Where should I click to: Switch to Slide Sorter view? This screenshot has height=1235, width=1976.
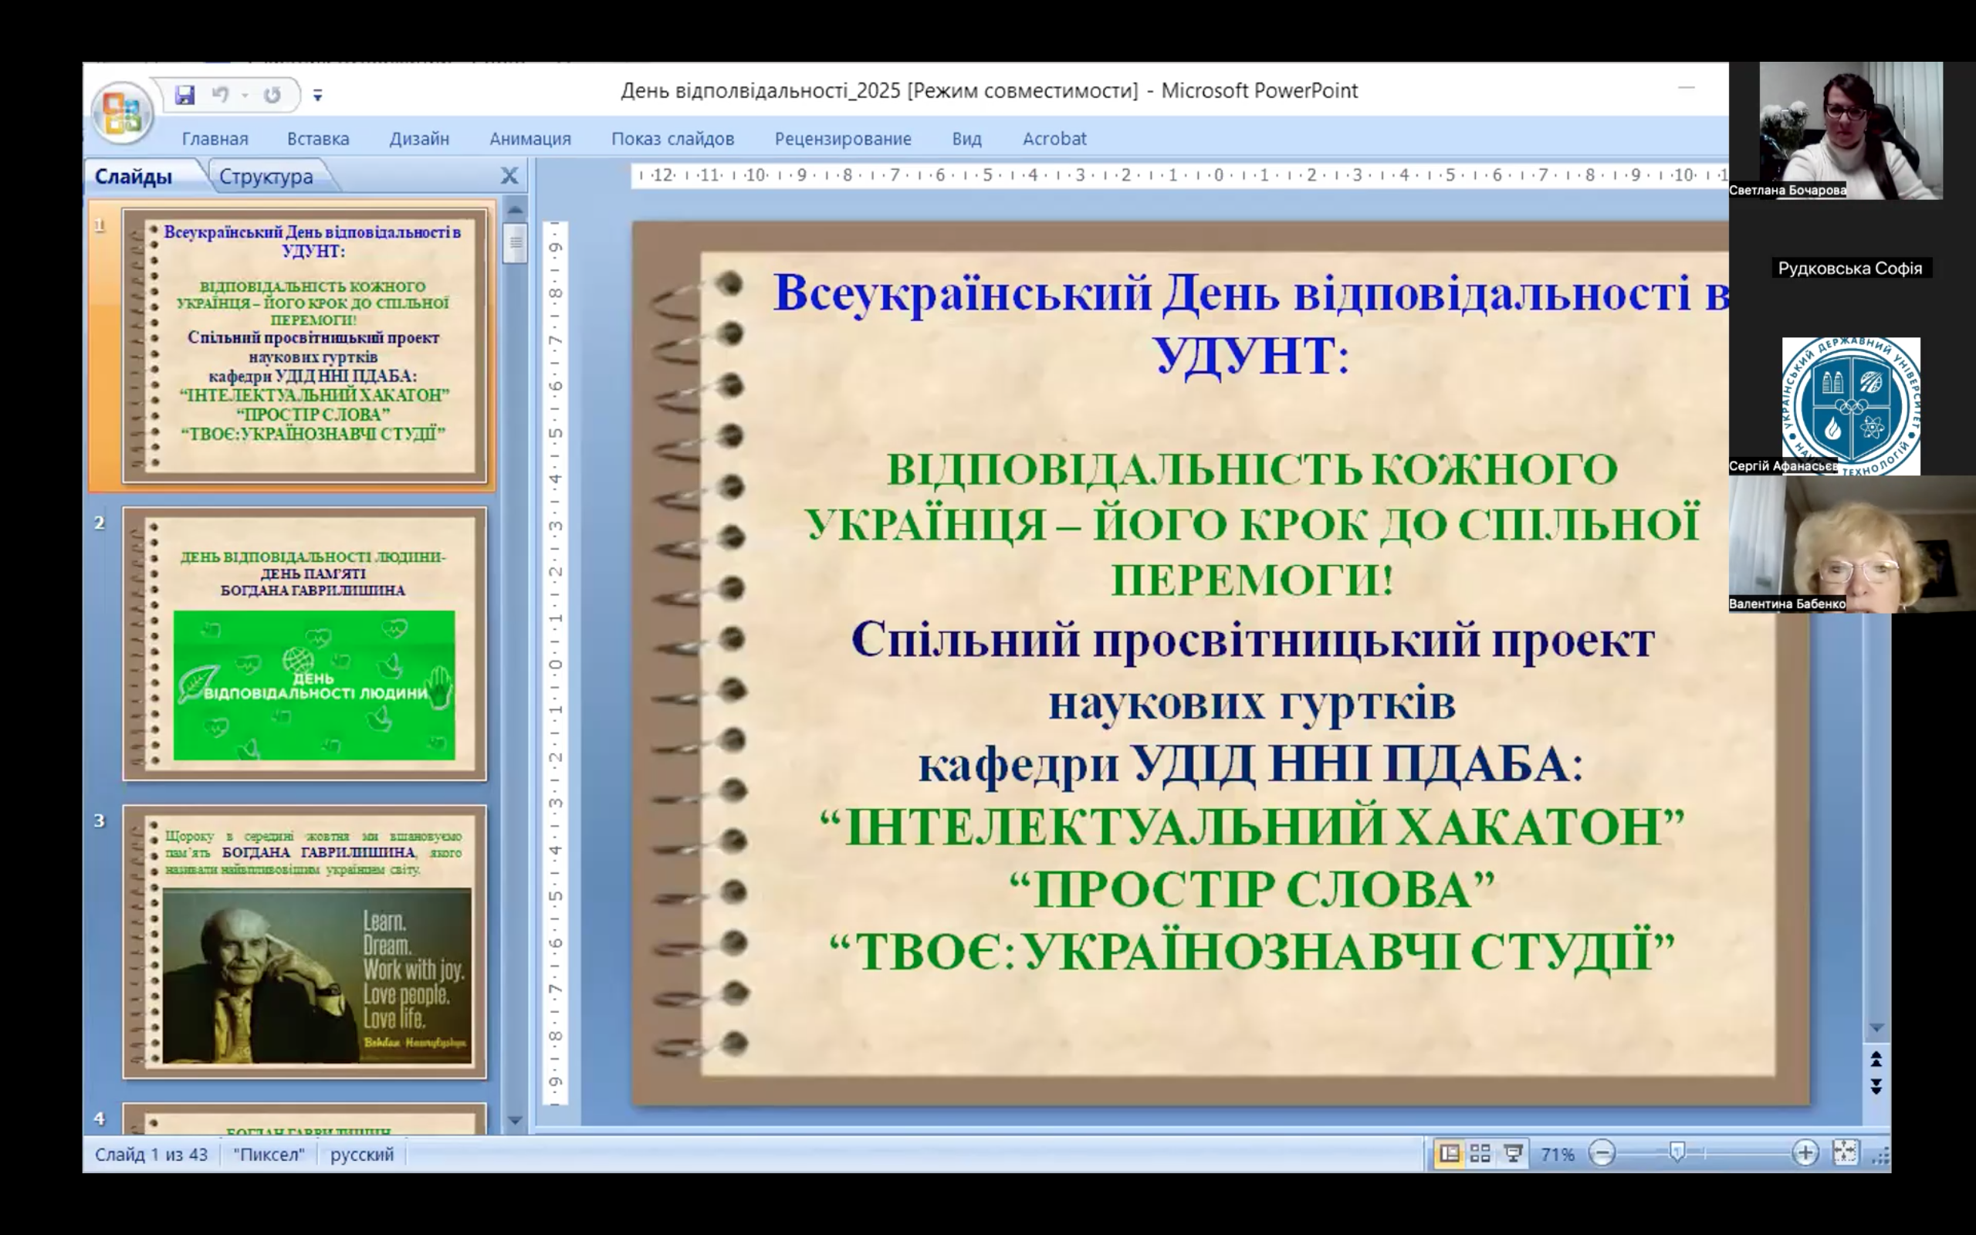click(1480, 1153)
